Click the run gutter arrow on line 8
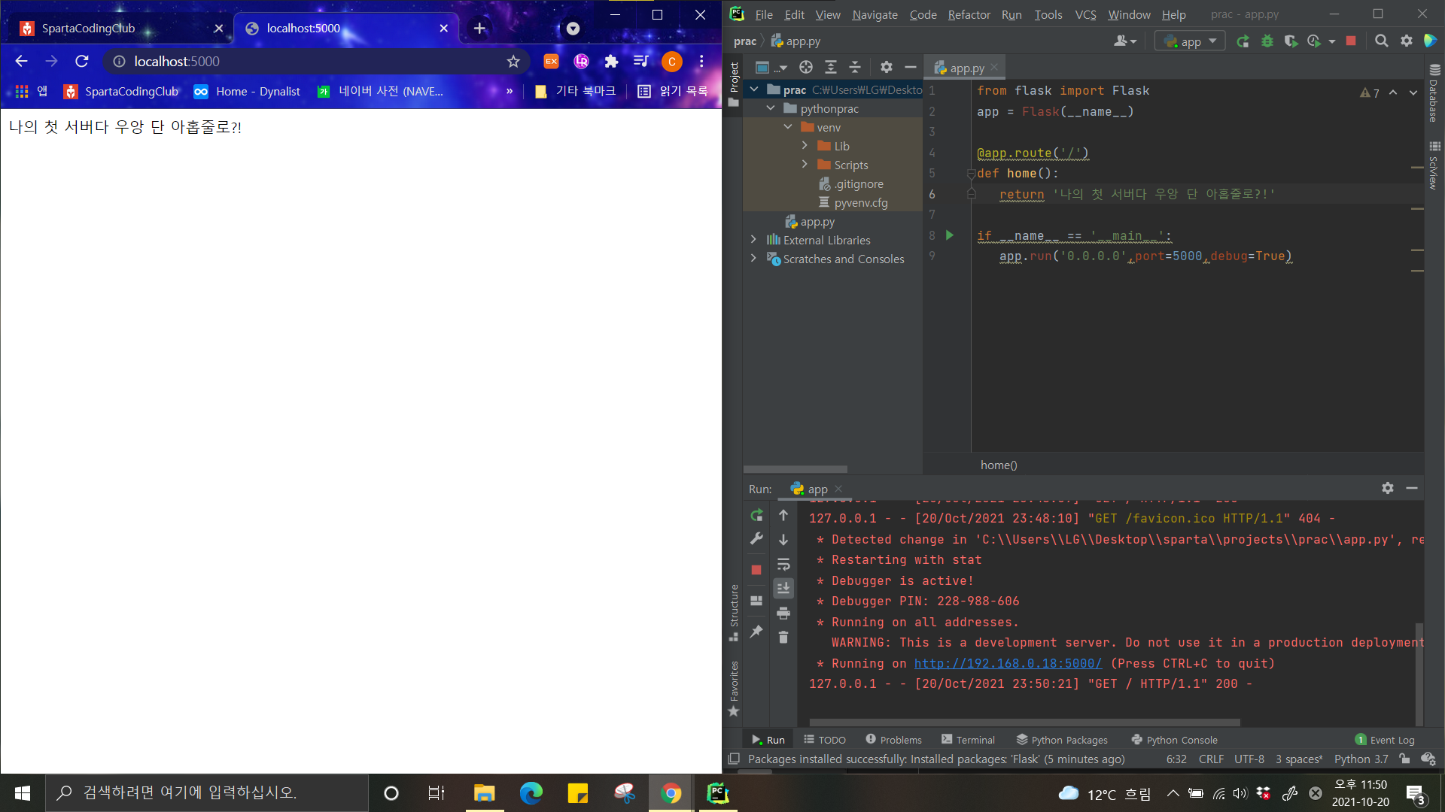Viewport: 1445px width, 812px height. [950, 235]
